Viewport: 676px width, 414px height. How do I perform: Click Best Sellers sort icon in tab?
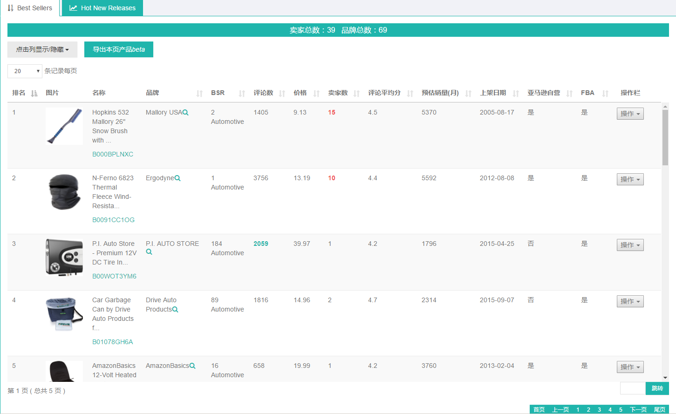pos(11,8)
